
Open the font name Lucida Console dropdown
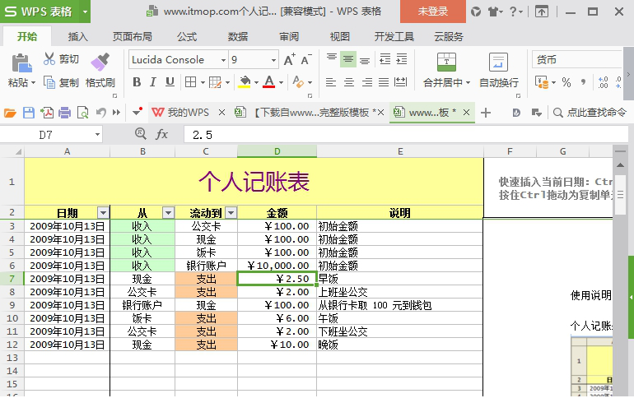click(223, 60)
